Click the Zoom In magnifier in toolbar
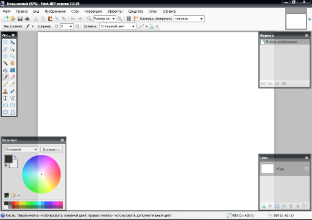This screenshot has width=312, height=220. coord(120,19)
